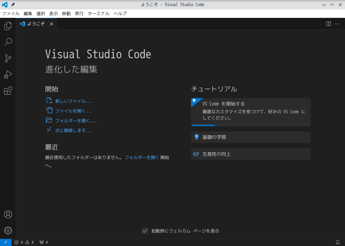Open Source Control view icon
The image size is (345, 246).
point(8,58)
